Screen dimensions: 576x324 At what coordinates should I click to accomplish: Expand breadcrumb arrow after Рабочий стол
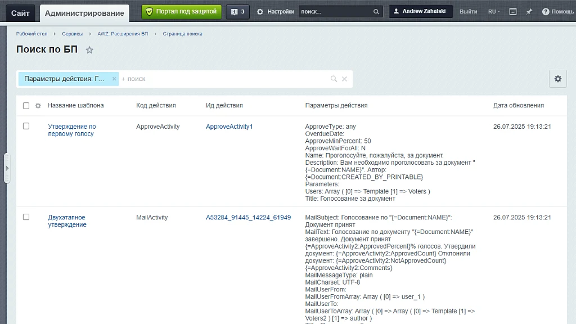pyautogui.click(x=55, y=34)
